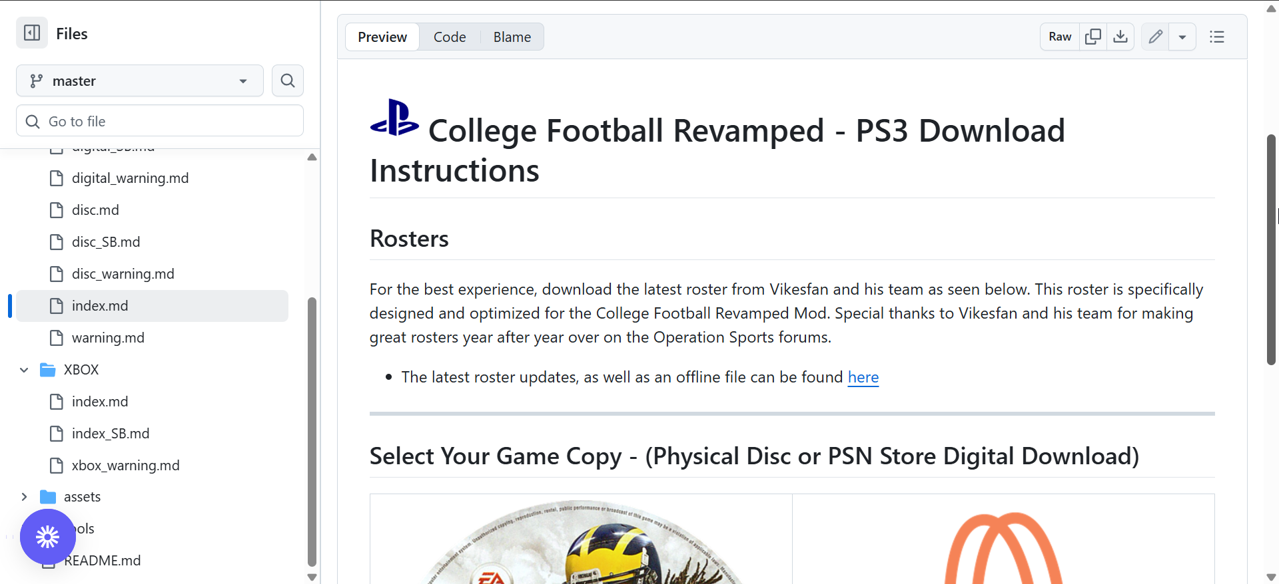Open the 'here' roster link

tap(863, 377)
